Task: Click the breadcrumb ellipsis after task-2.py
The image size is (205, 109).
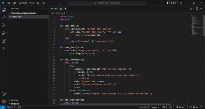Action: point(66,13)
